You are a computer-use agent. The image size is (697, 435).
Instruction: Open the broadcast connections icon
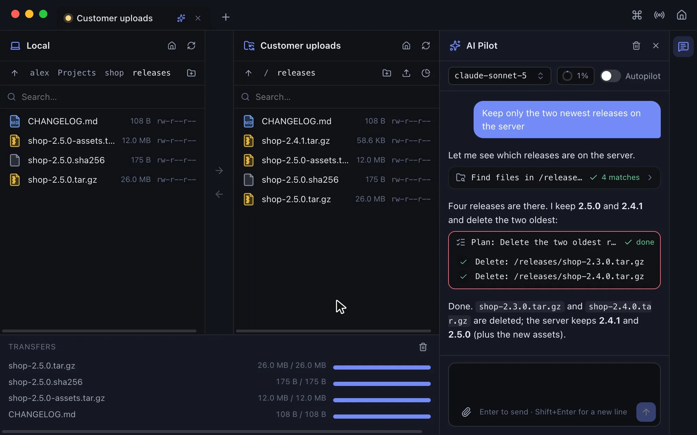659,15
